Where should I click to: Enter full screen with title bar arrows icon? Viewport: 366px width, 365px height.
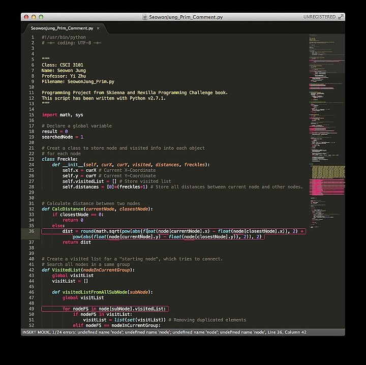pyautogui.click(x=341, y=17)
